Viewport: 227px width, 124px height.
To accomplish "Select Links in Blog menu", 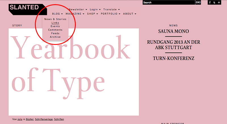I will (55, 23).
